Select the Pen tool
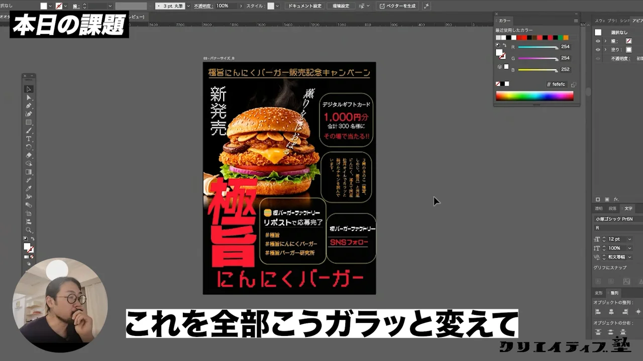Viewport: 643px width, 361px height. [x=29, y=106]
